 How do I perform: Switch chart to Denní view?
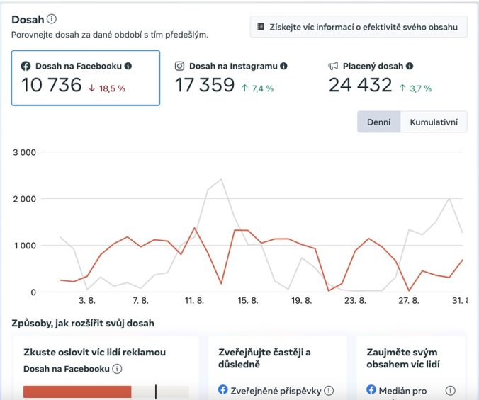click(378, 122)
